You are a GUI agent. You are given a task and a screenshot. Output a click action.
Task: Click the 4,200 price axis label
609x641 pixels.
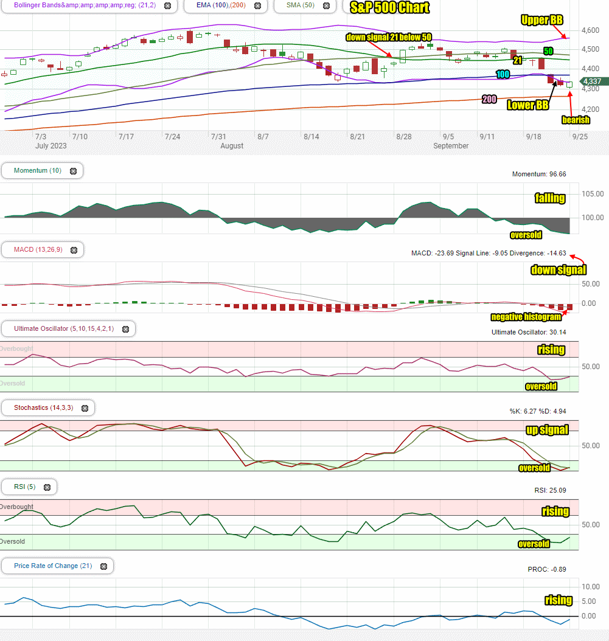coord(590,109)
